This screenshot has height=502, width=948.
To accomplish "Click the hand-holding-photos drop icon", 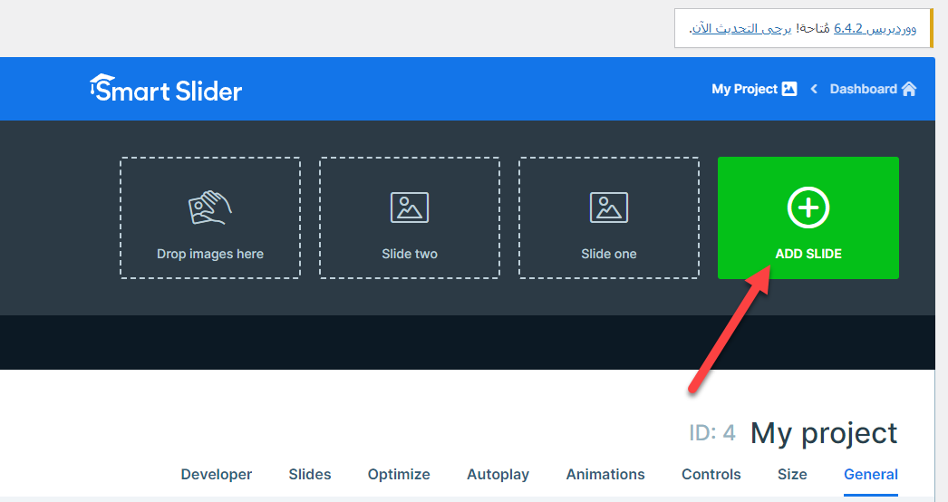I will (x=209, y=208).
